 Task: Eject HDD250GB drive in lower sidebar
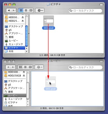point(24,76)
